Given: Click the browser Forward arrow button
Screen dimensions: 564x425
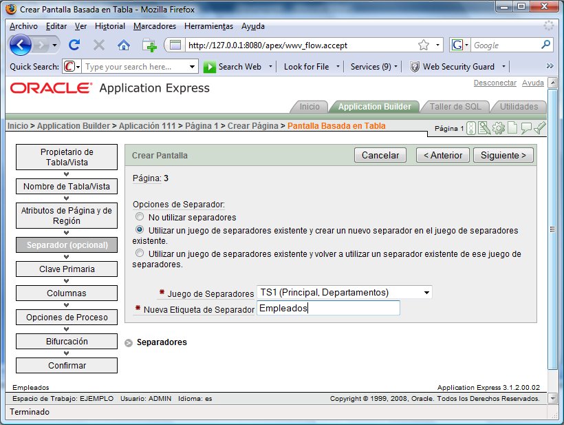Looking at the screenshot, I should [x=41, y=45].
